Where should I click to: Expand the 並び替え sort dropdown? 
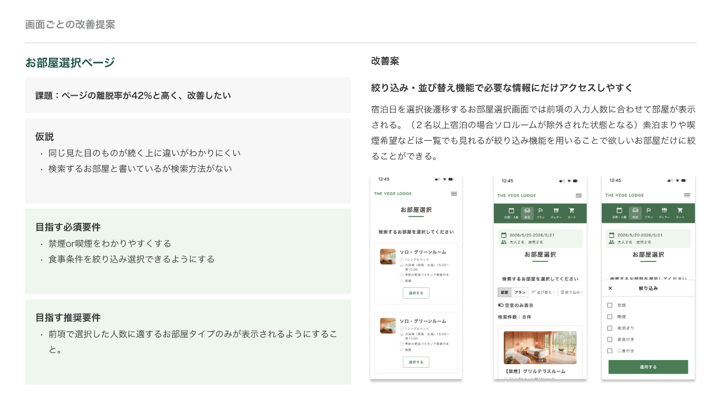(x=543, y=293)
